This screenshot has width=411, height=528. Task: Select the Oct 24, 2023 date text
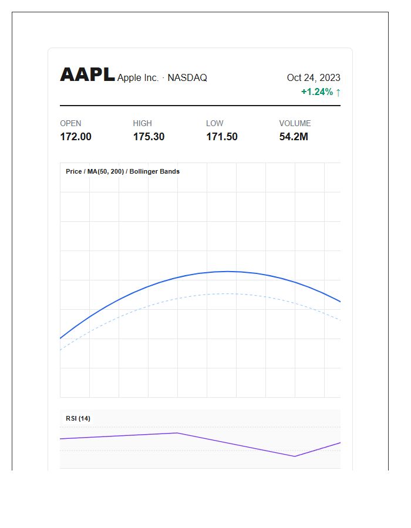[314, 78]
